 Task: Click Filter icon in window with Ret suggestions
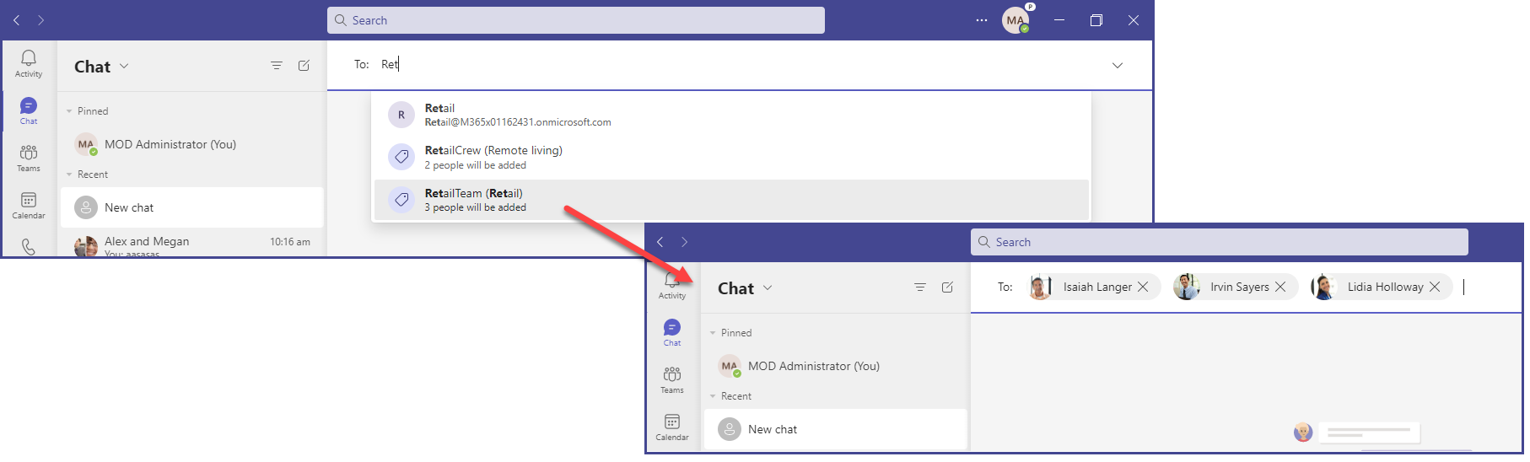pyautogui.click(x=277, y=66)
